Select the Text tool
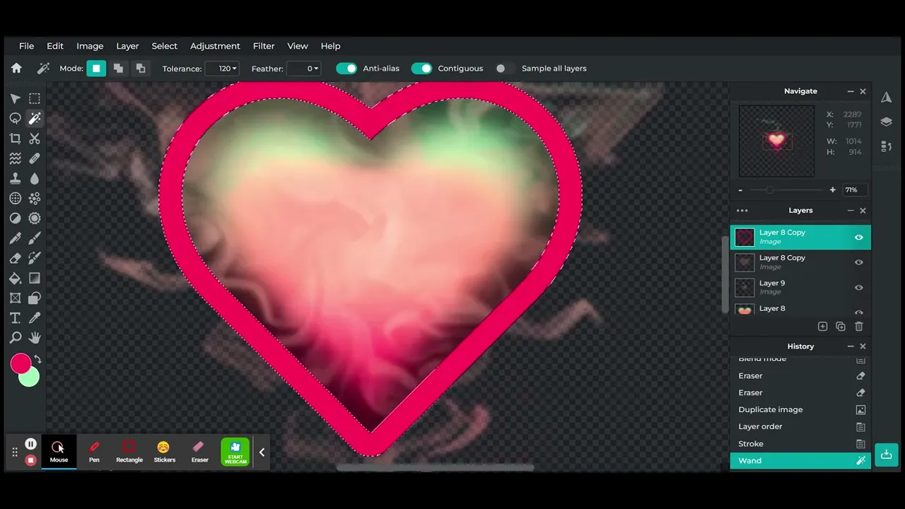Viewport: 905px width, 509px height. [15, 318]
